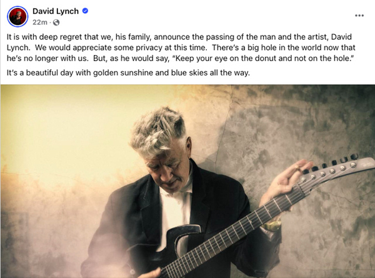Click the guitar body cutaway in the photo
Viewport: 375px width, 278px height.
click(183, 239)
